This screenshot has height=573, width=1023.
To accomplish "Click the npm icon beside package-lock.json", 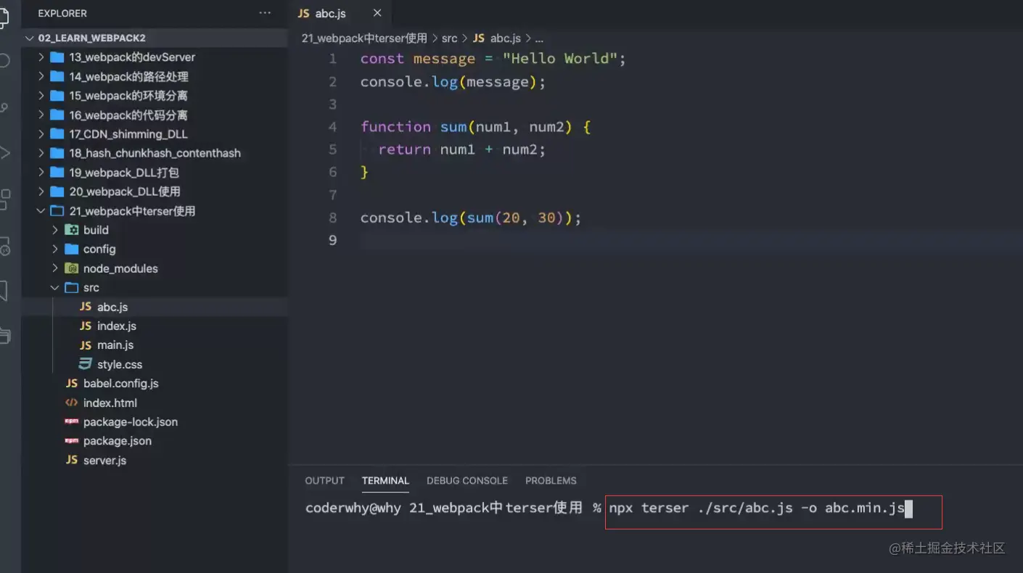I will [72, 421].
